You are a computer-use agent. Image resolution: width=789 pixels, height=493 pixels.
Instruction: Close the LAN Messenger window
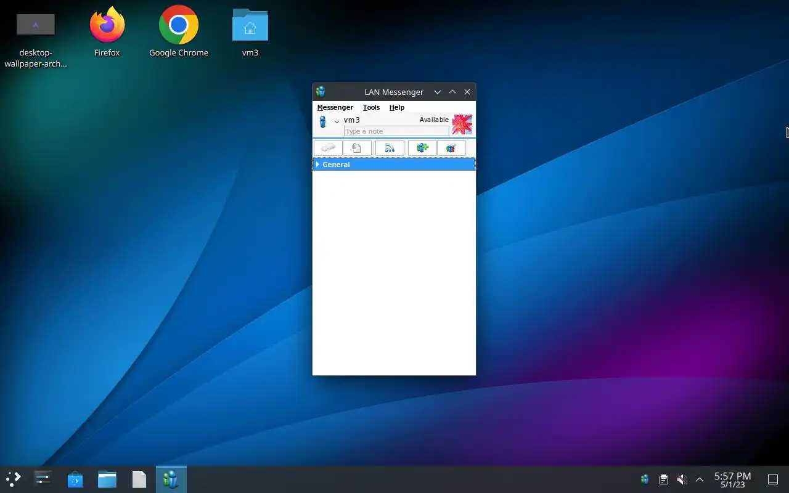[467, 92]
